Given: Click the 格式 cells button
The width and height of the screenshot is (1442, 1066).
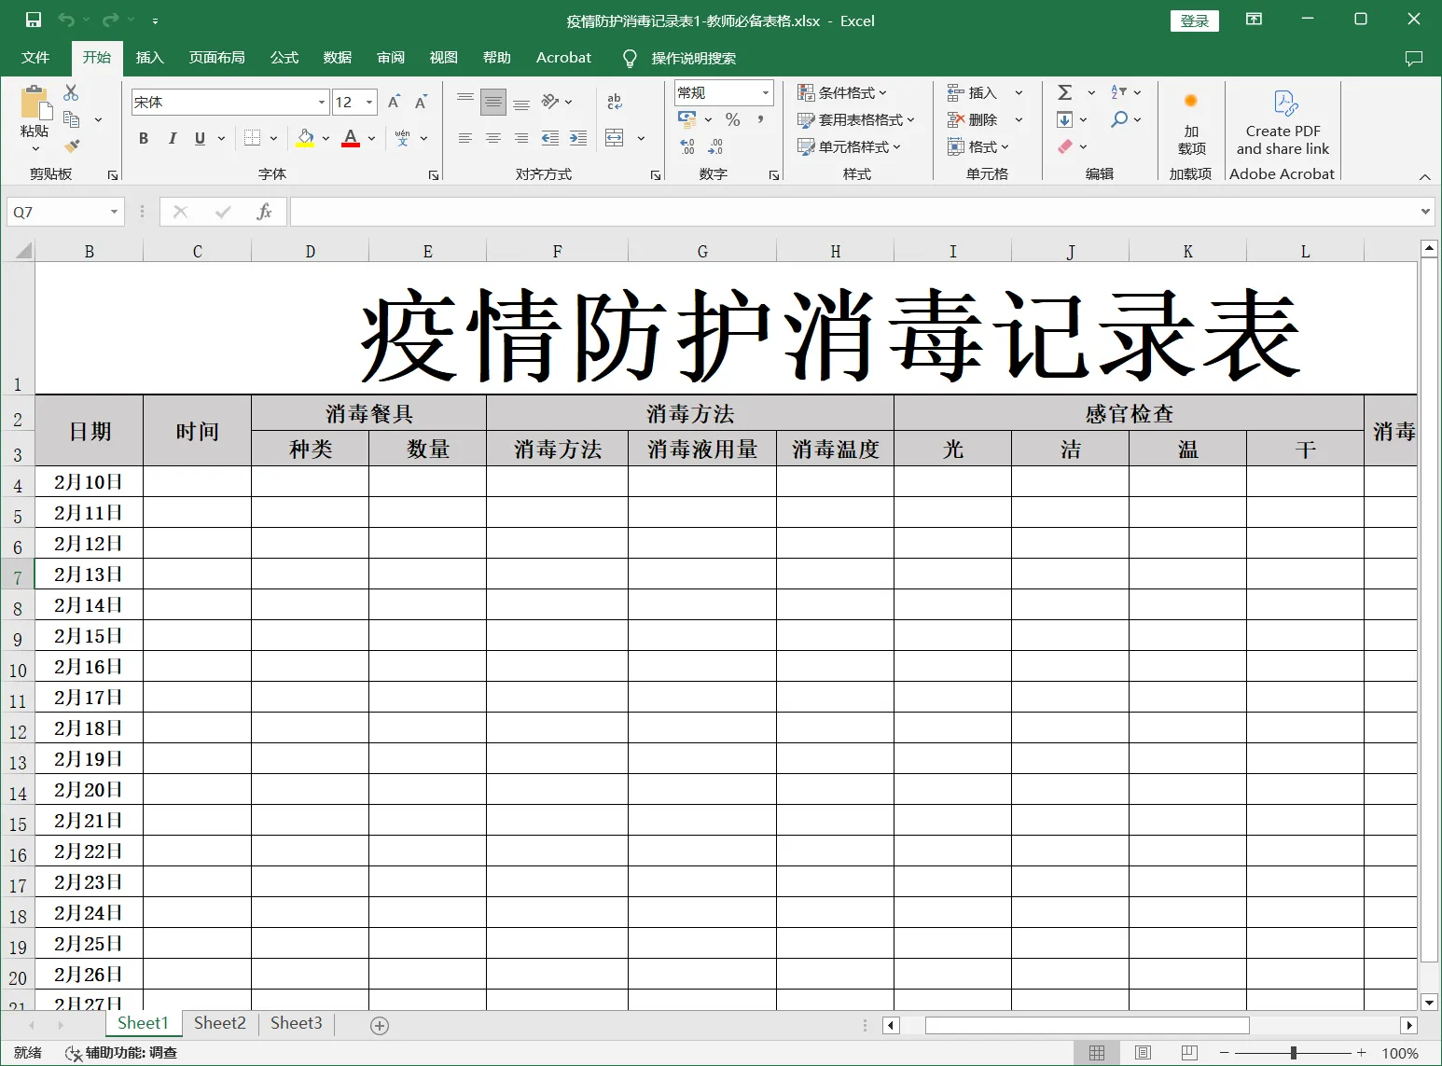Looking at the screenshot, I should [x=978, y=146].
